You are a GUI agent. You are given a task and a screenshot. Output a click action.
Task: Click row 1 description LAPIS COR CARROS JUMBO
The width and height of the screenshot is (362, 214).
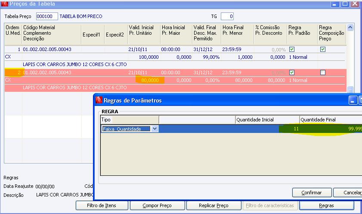tap(75, 64)
